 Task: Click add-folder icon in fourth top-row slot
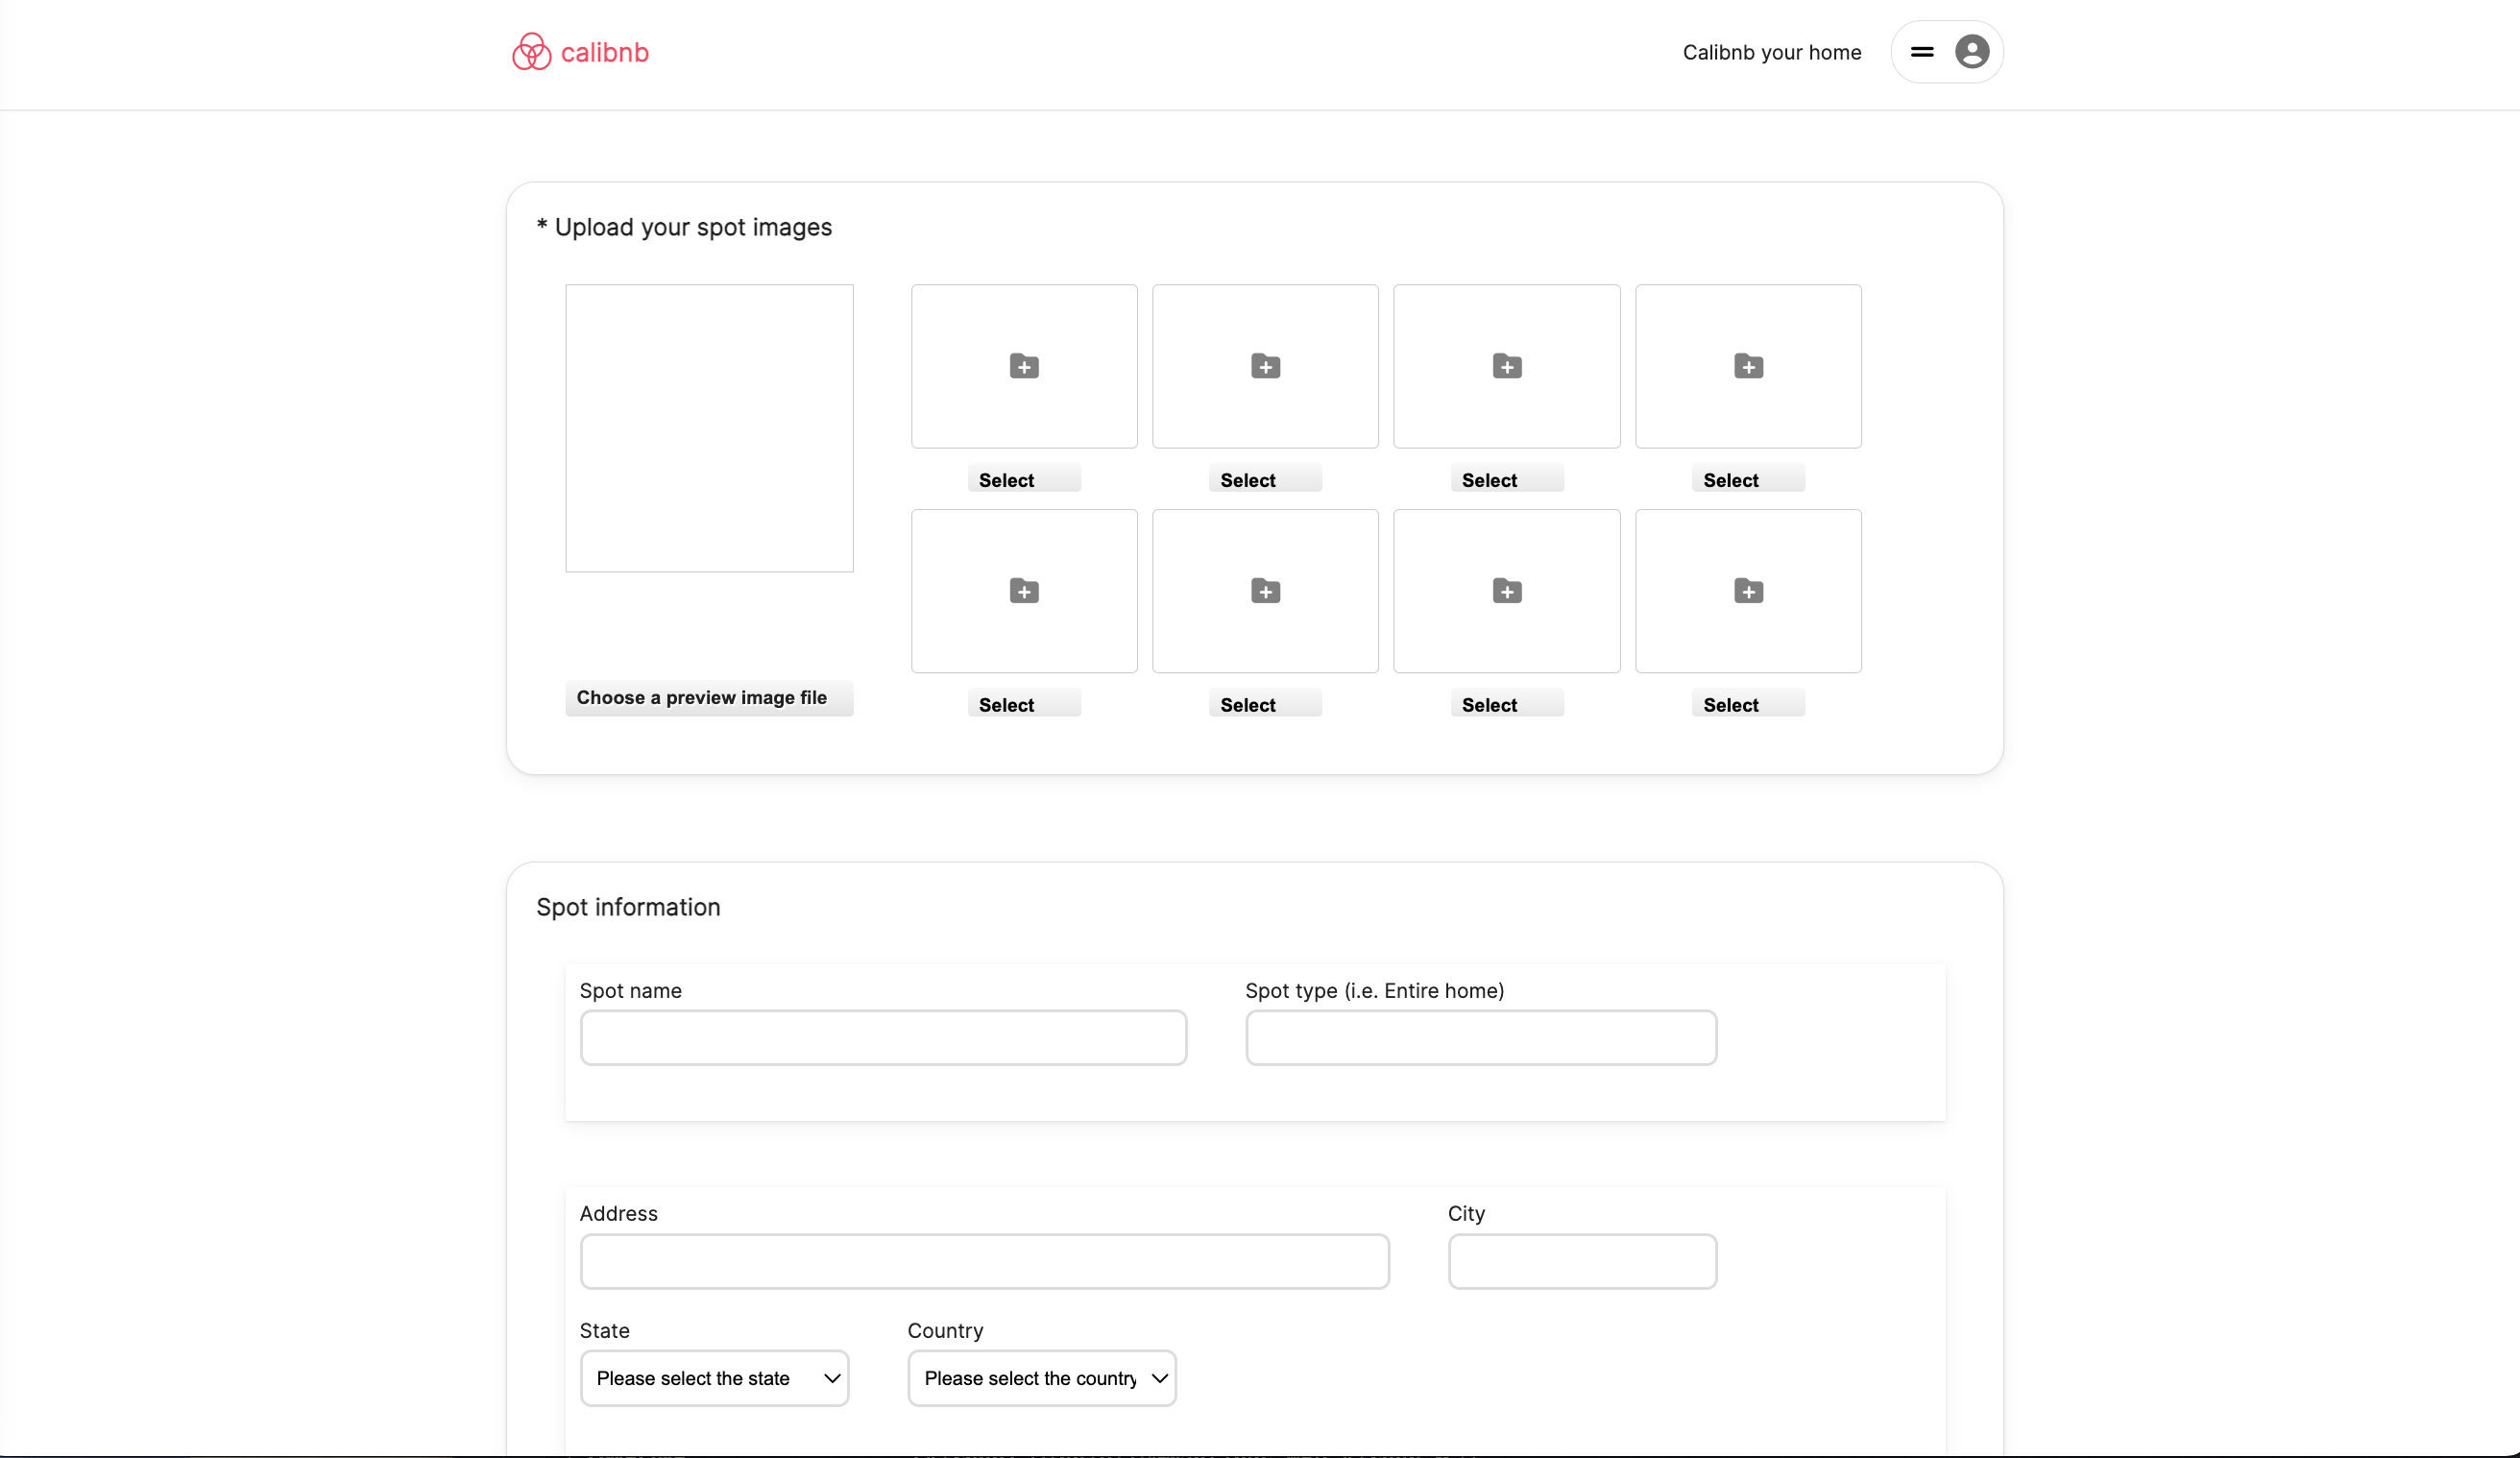[1748, 366]
